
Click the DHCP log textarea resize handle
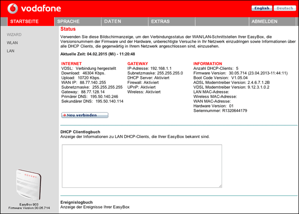(x=220, y=186)
